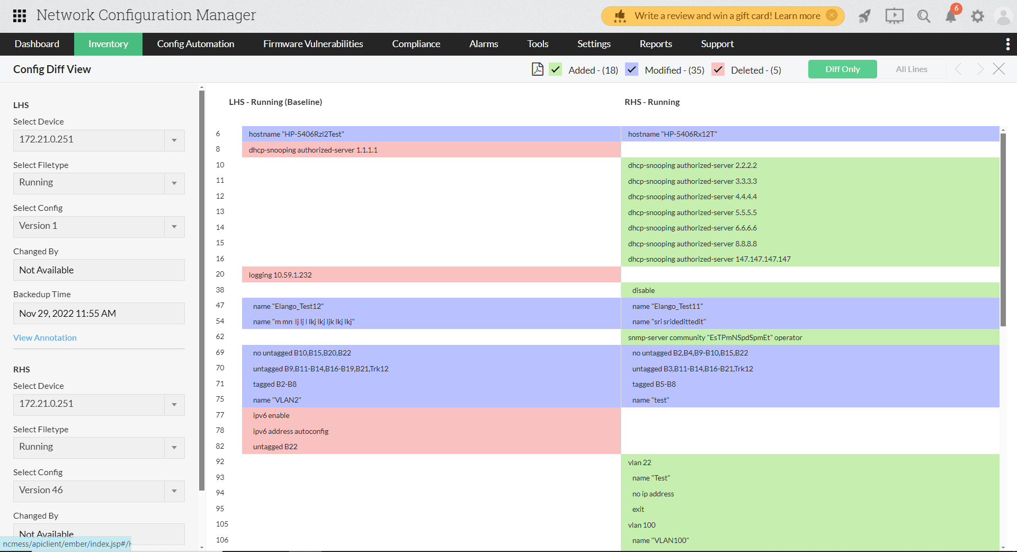This screenshot has width=1017, height=552.
Task: Dismiss the review gift card banner
Action: coord(832,15)
